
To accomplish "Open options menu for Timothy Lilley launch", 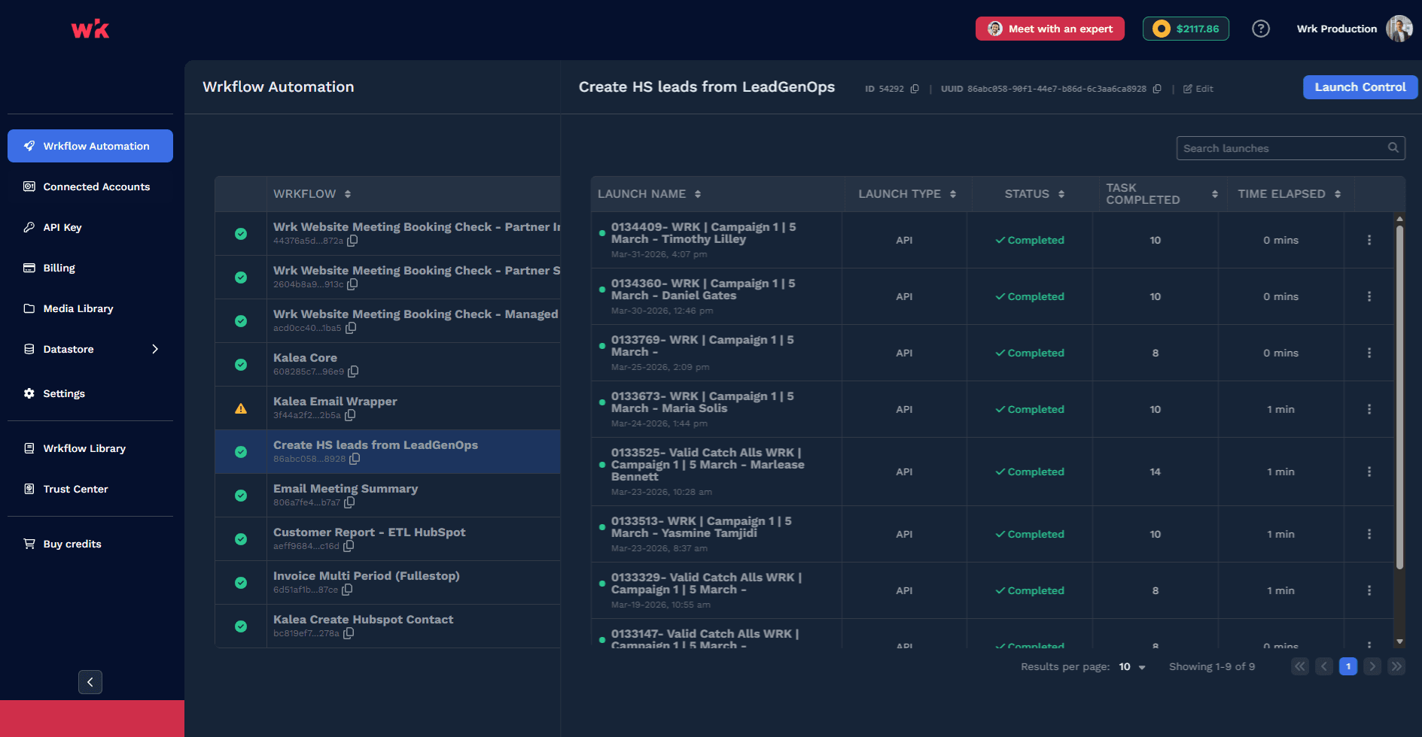I will 1369,240.
